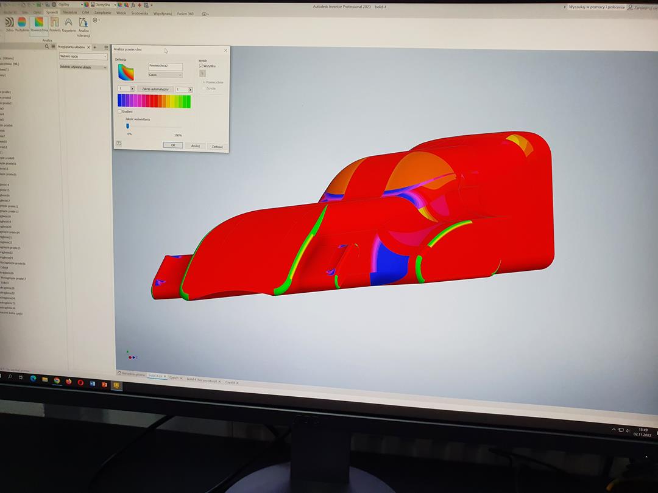Go to the Narzędzia główne home tab

pos(132,374)
